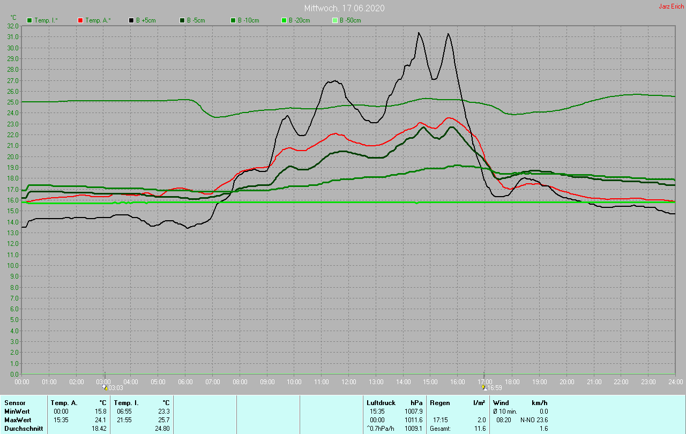Image resolution: width=686 pixels, height=434 pixels.
Task: Click the Temp. I.* legend color square
Action: click(29, 20)
